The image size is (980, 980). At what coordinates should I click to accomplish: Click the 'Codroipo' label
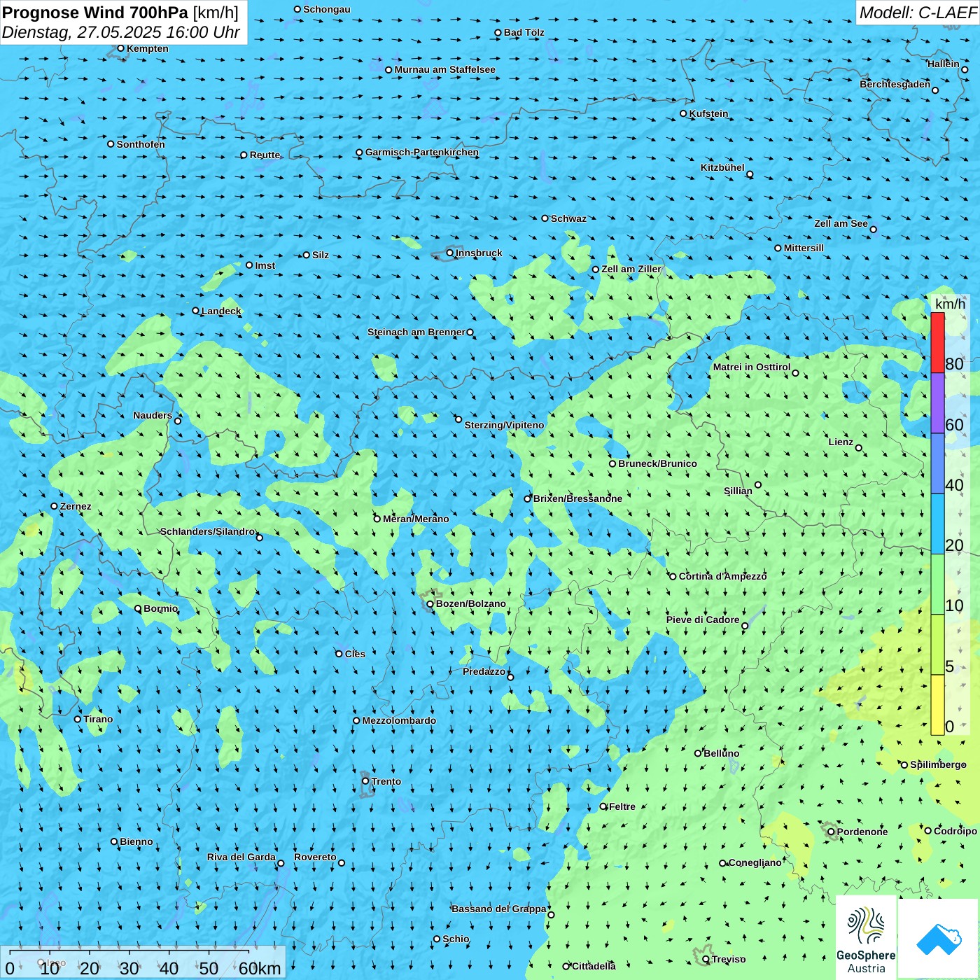[955, 831]
